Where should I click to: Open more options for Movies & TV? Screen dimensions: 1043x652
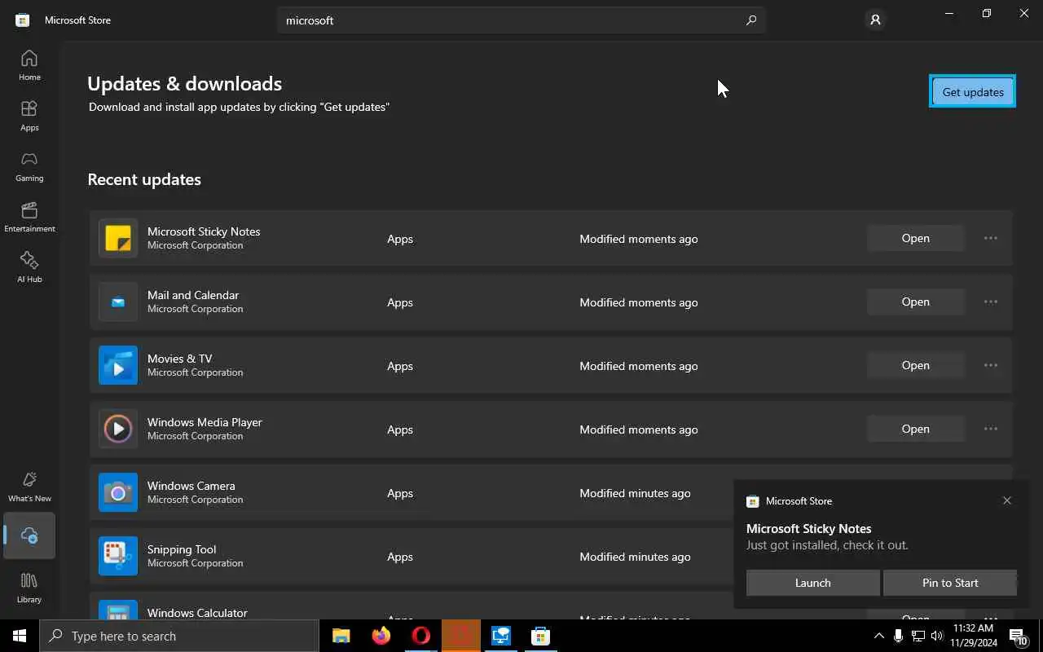coord(991,365)
